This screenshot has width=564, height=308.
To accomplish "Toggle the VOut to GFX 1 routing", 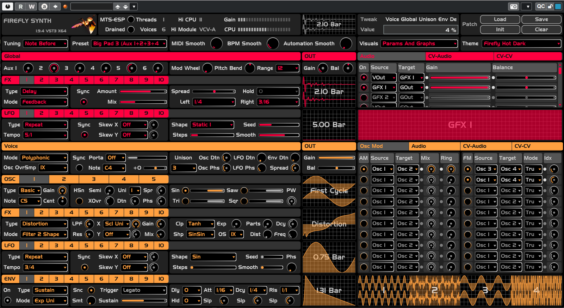I will (x=364, y=78).
